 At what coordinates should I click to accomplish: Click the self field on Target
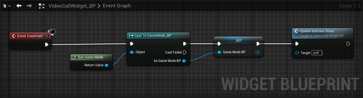(x=317, y=53)
